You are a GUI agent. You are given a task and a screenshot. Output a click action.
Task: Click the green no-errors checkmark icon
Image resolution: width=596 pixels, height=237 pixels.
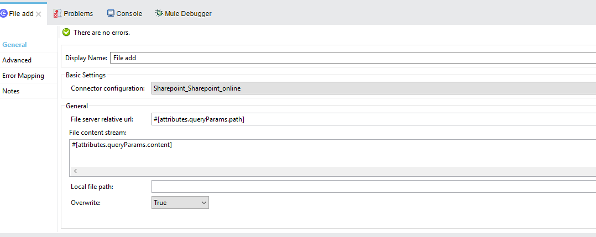pos(66,33)
